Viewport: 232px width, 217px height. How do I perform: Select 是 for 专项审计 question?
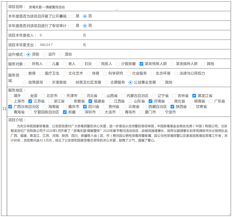coord(72,26)
